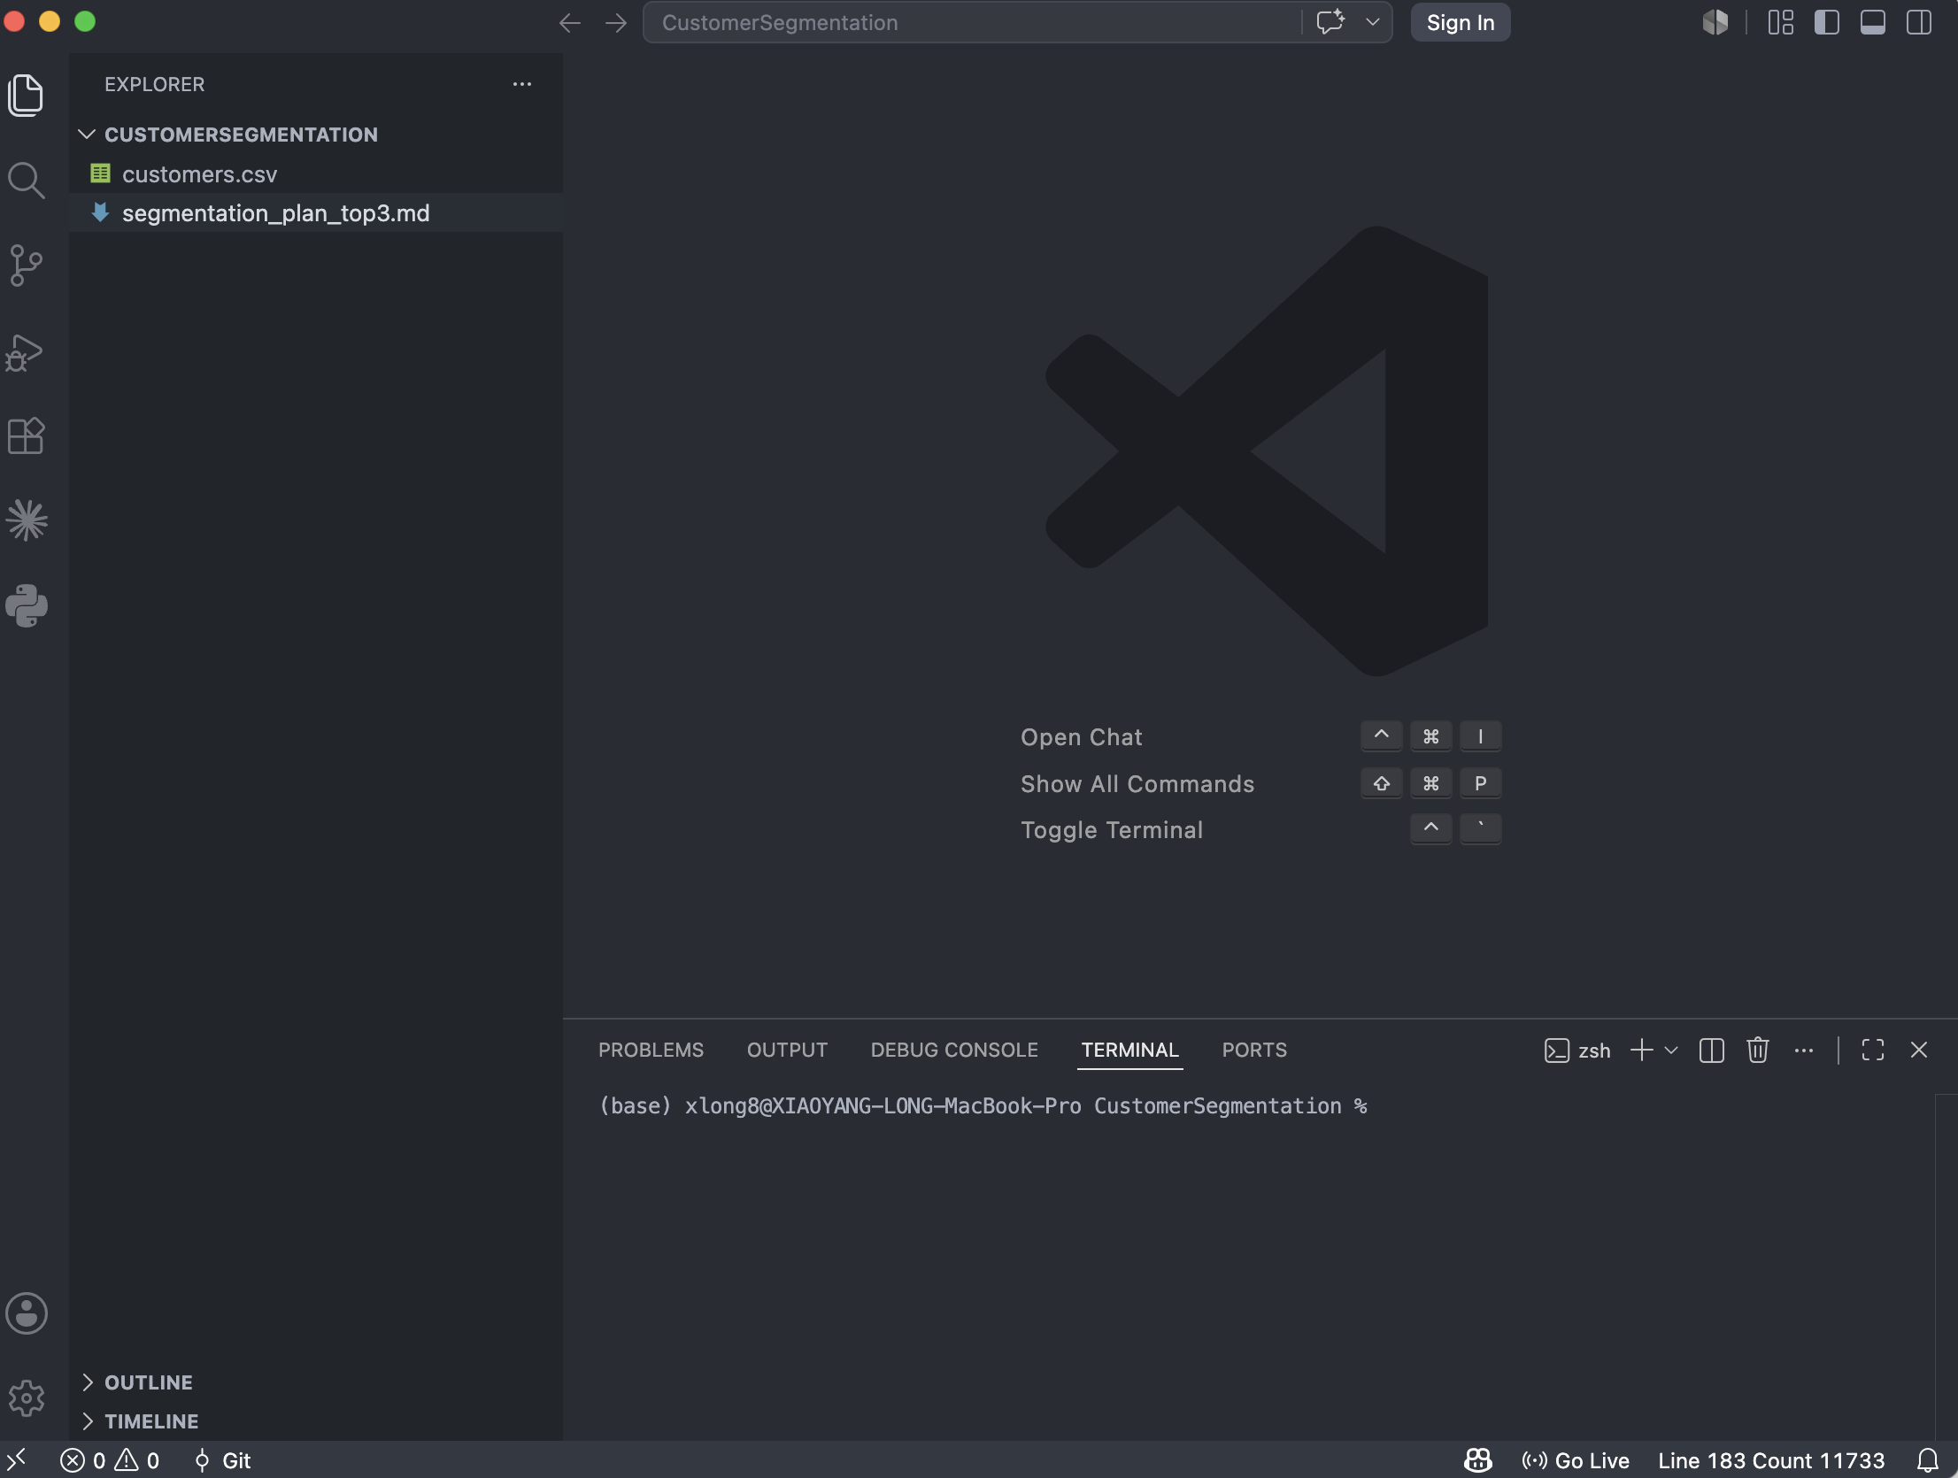The width and height of the screenshot is (1958, 1478).
Task: Switch to the OUTPUT tab
Action: click(787, 1050)
